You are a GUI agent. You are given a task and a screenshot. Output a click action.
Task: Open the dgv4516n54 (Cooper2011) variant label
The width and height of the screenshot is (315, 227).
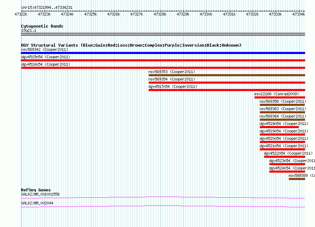click(46, 64)
